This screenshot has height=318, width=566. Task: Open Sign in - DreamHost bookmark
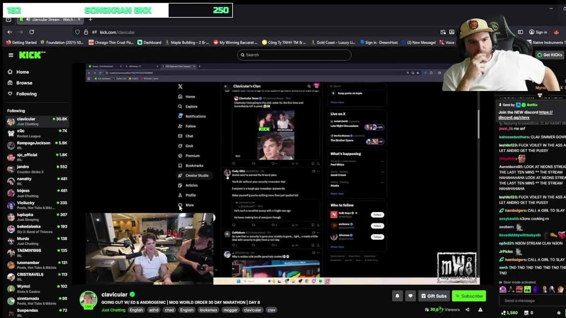pyautogui.click(x=379, y=42)
